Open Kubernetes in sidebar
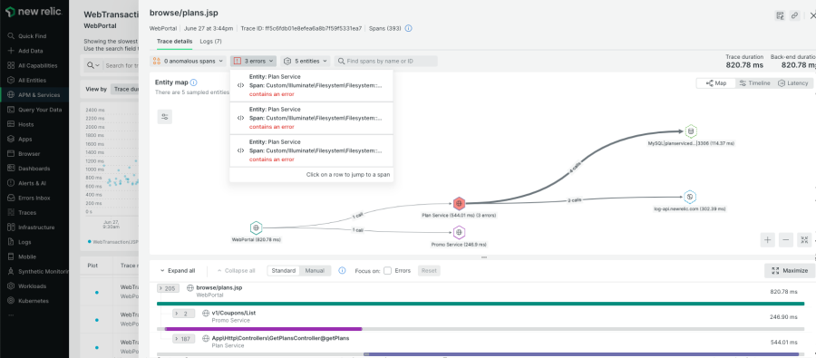 pyautogui.click(x=34, y=301)
